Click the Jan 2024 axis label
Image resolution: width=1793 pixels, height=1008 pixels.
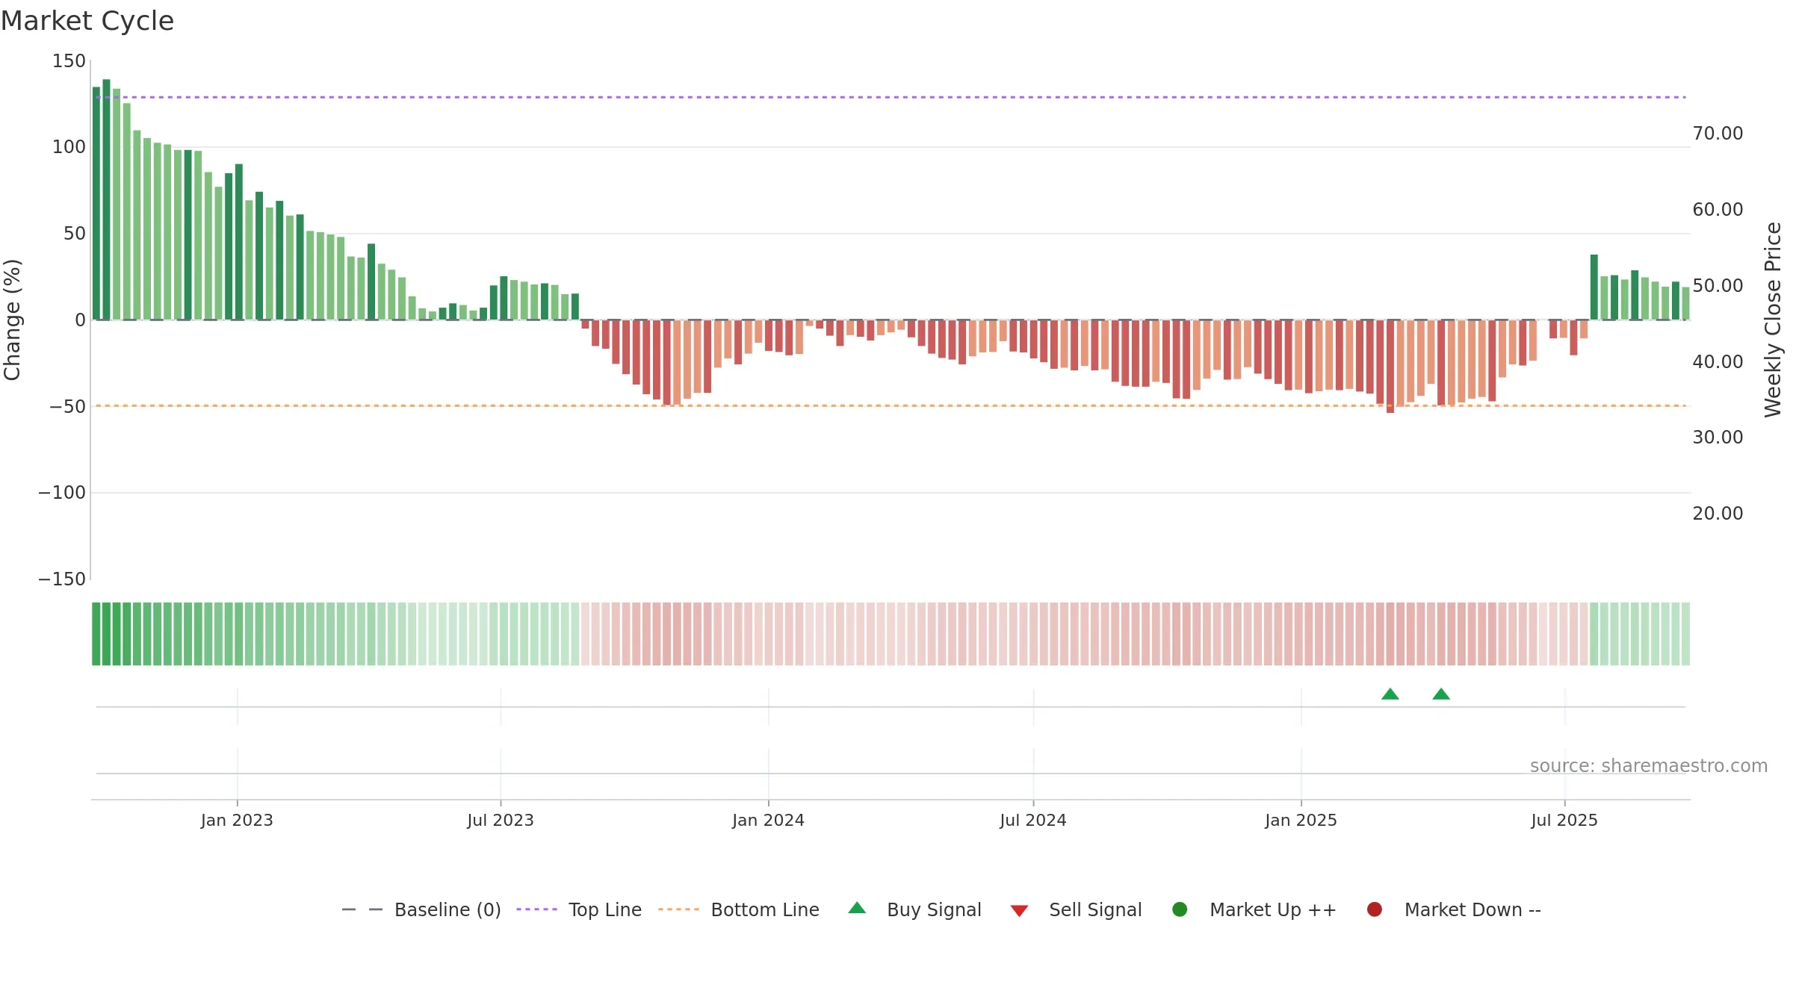coord(768,820)
